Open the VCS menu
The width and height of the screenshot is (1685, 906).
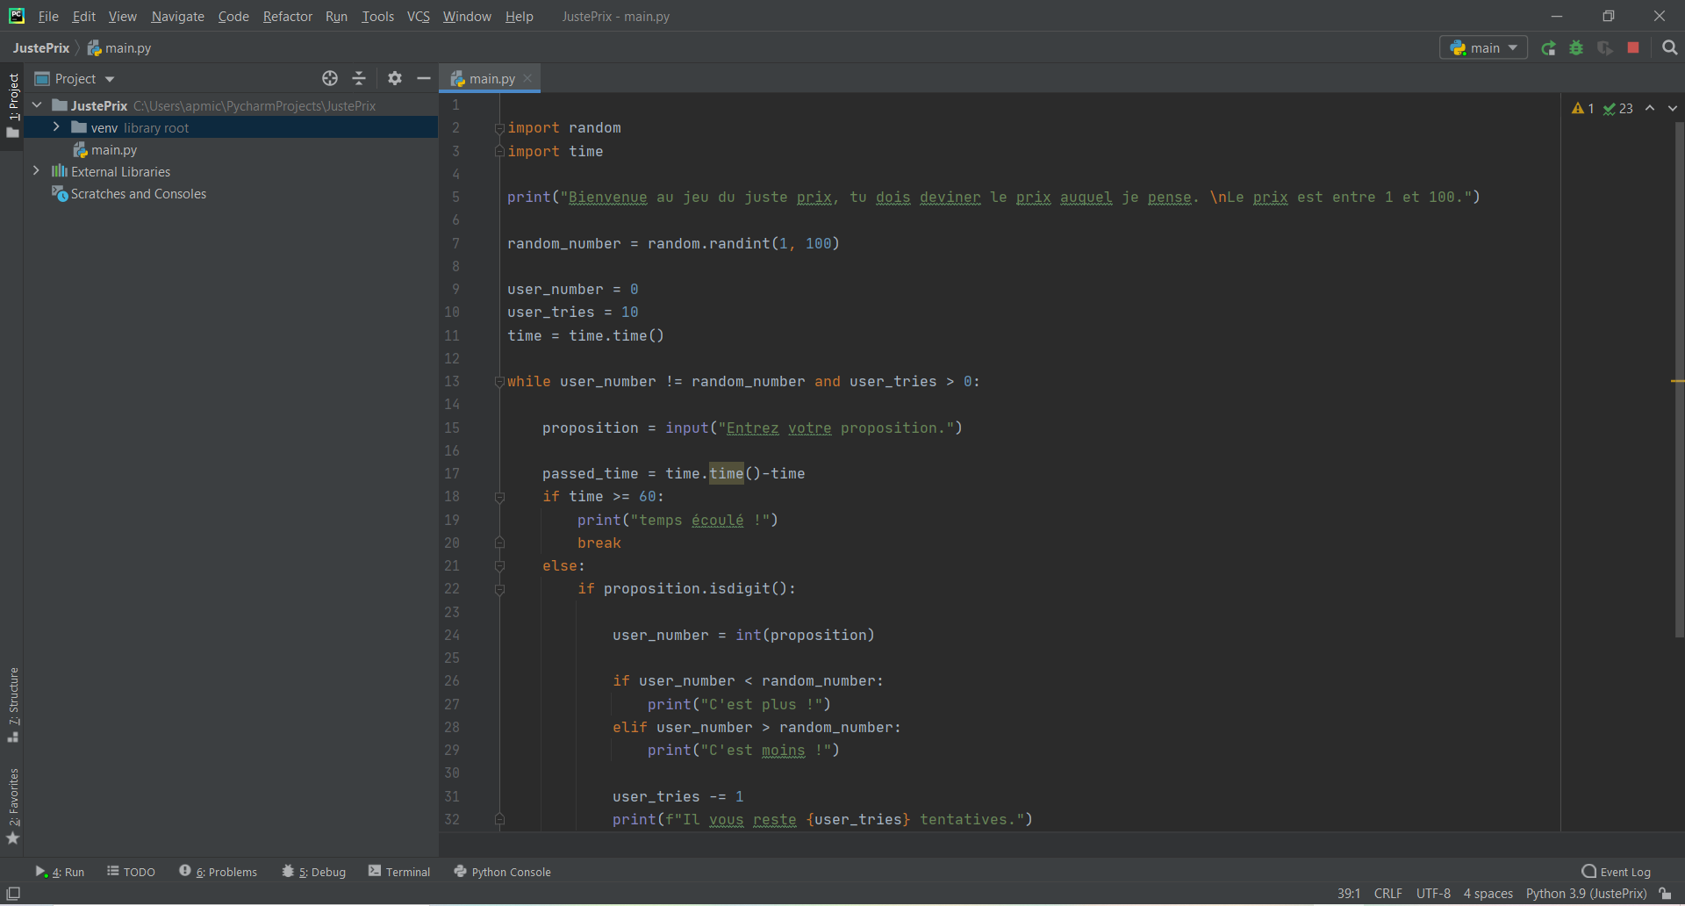(419, 17)
